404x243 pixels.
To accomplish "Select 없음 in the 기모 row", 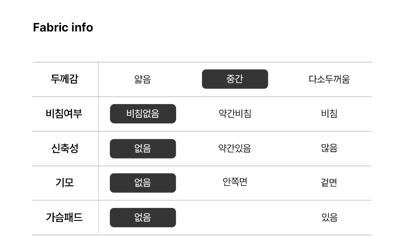I will click(x=143, y=183).
